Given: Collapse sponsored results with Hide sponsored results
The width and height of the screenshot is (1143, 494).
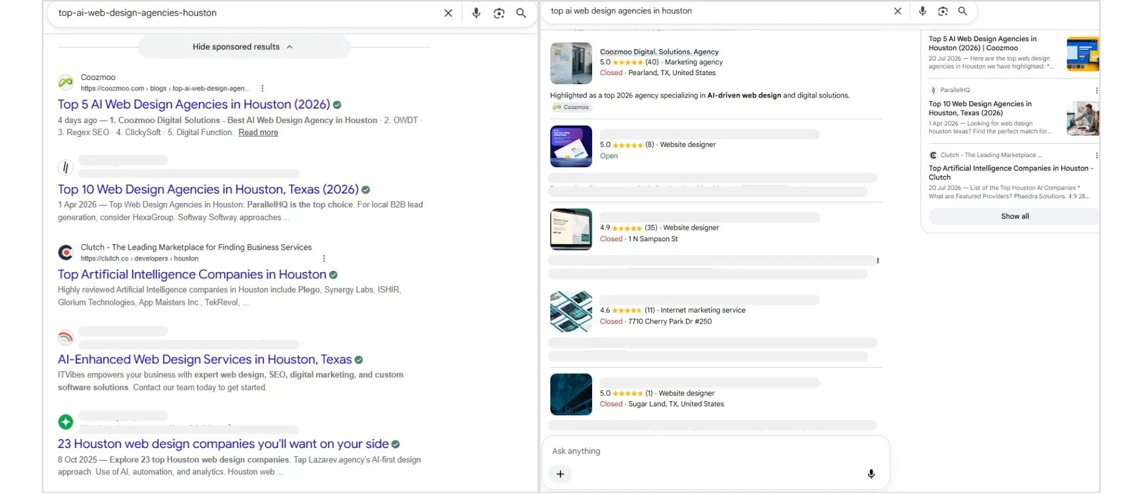Looking at the screenshot, I should coord(244,47).
